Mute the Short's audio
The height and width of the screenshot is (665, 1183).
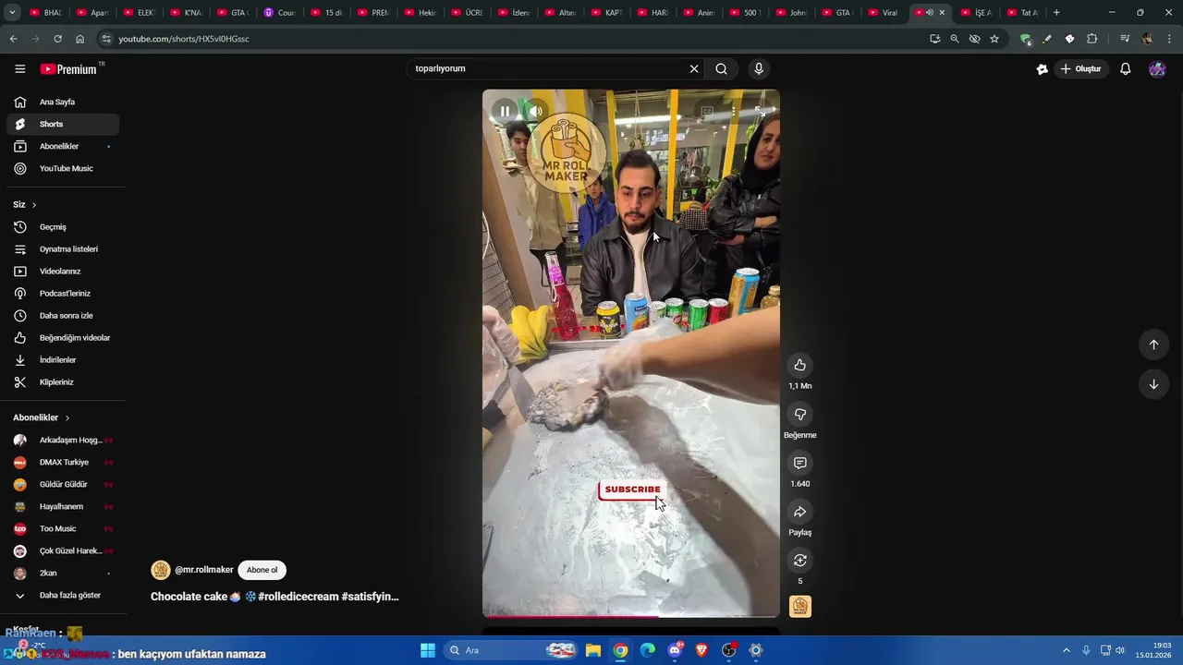(535, 112)
